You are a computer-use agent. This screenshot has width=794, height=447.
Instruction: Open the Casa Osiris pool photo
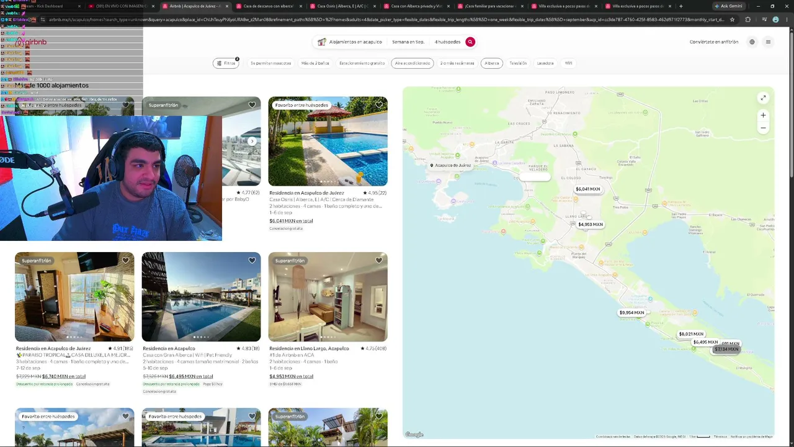(x=328, y=142)
